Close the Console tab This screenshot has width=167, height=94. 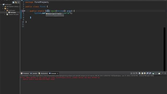[58, 74]
